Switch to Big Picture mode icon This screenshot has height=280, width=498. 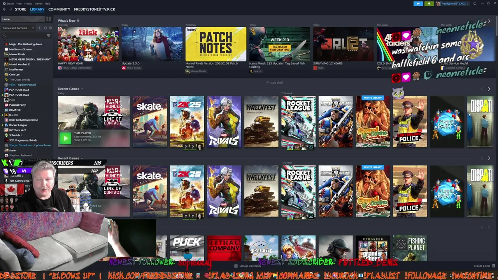point(475,3)
